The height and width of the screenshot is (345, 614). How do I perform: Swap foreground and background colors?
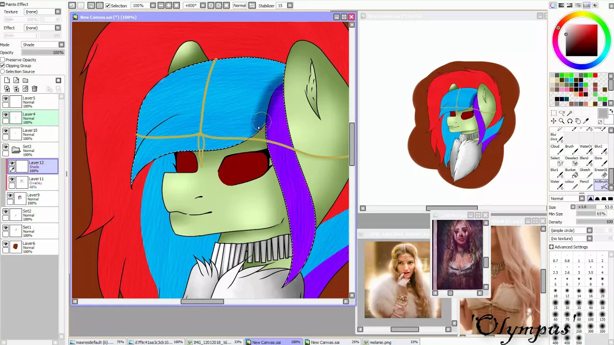coord(611,111)
